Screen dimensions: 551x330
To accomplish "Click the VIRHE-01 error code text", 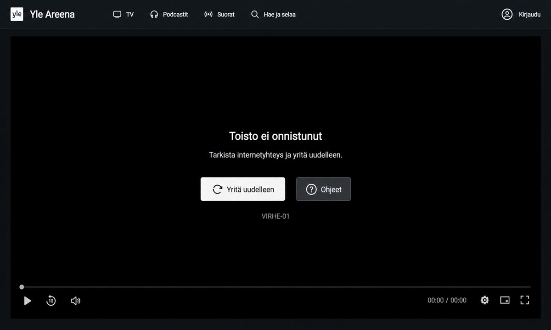I will coord(275,216).
